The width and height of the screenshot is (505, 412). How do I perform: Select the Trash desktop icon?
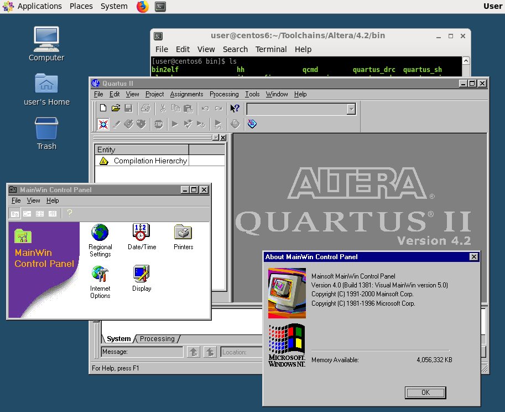(x=46, y=133)
